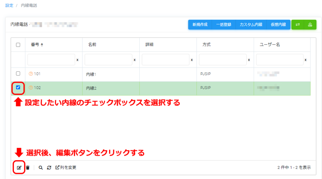Click the green swap arrows button
The image size is (322, 179).
tap(297, 24)
